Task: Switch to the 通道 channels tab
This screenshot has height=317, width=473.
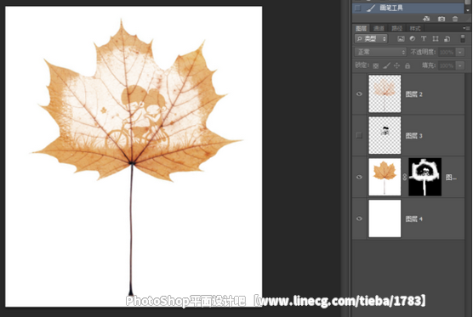Action: pos(379,28)
